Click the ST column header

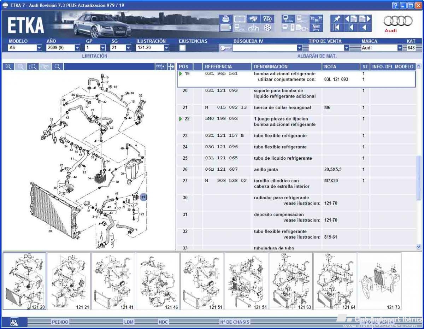pyautogui.click(x=365, y=66)
